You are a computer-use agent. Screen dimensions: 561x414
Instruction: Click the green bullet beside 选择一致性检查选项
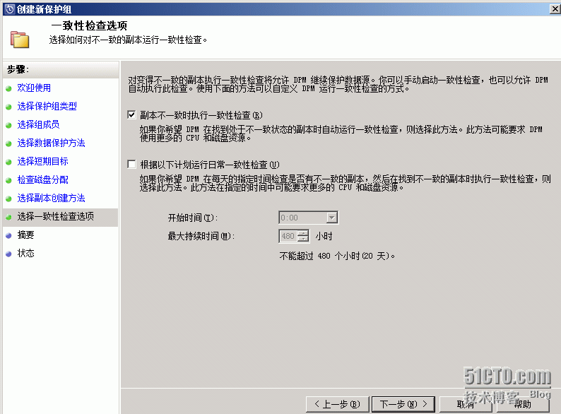(x=8, y=217)
